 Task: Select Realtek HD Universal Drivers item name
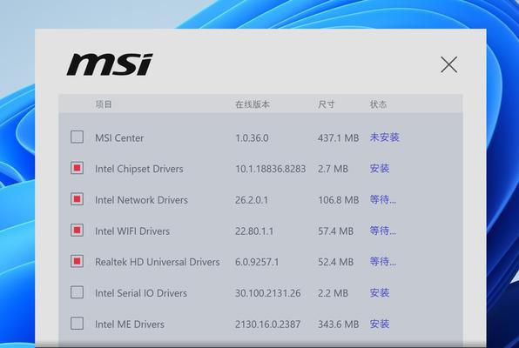coord(158,262)
